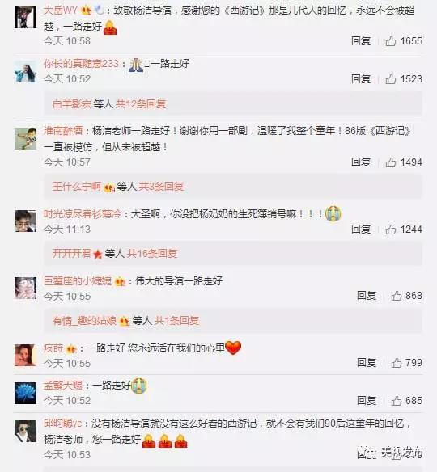Expand the 共12条回复 replies thread
The image size is (437, 472).
[x=141, y=104]
